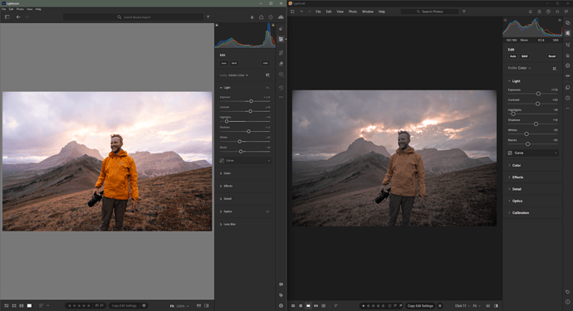Open masking circle tool in LightCraft sidebar

tap(567, 66)
